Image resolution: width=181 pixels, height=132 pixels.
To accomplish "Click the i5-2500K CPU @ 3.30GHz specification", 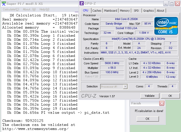I will [x=138, y=39].
